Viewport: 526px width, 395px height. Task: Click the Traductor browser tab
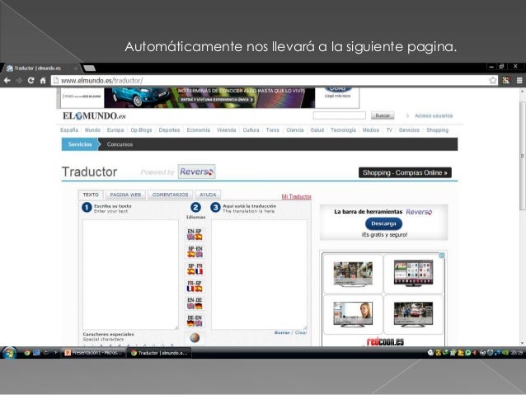[40, 68]
